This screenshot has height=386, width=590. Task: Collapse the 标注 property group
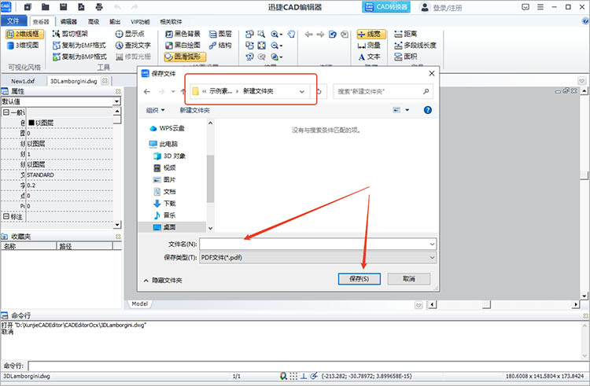[x=6, y=216]
